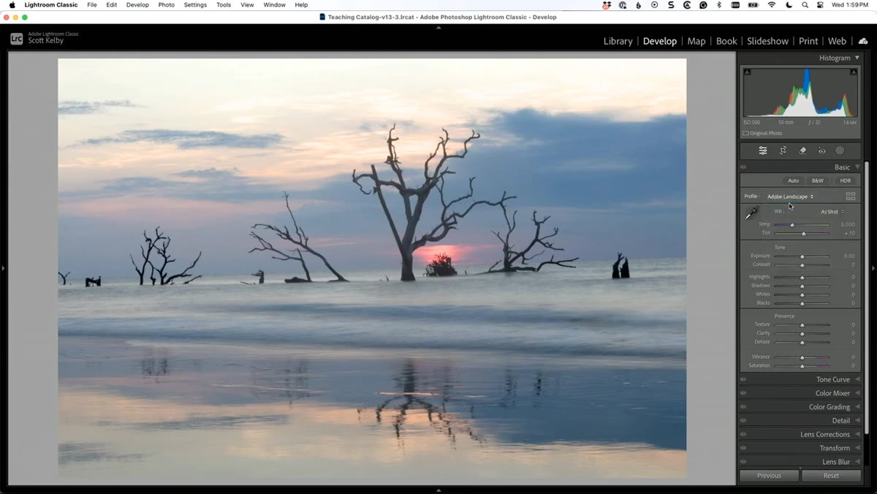
Task: Click the Wi-Fi status icon
Action: [x=772, y=5]
